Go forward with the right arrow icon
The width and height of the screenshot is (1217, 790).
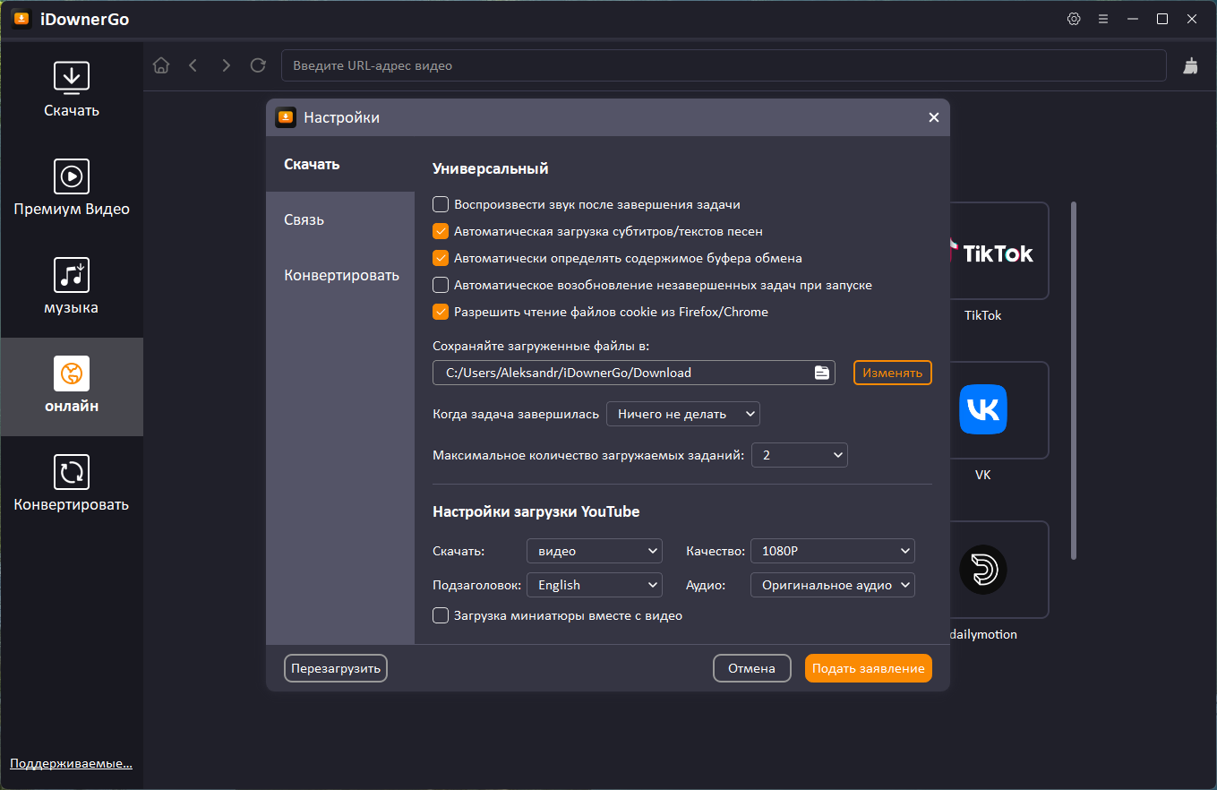coord(226,65)
